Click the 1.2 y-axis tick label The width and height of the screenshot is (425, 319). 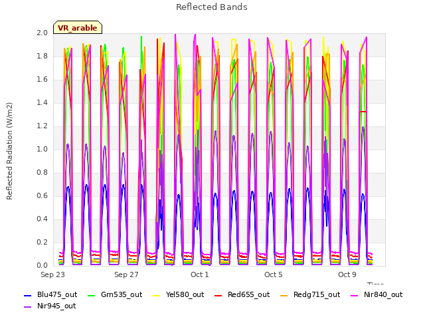[42, 126]
